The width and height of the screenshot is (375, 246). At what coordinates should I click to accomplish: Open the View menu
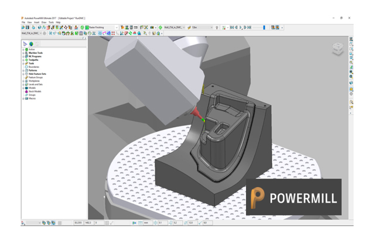tap(29, 22)
